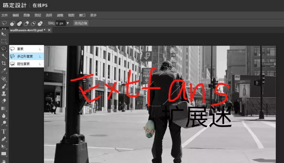Select the Move tool
Image resolution: width=284 pixels, height=163 pixels.
(x=4, y=34)
